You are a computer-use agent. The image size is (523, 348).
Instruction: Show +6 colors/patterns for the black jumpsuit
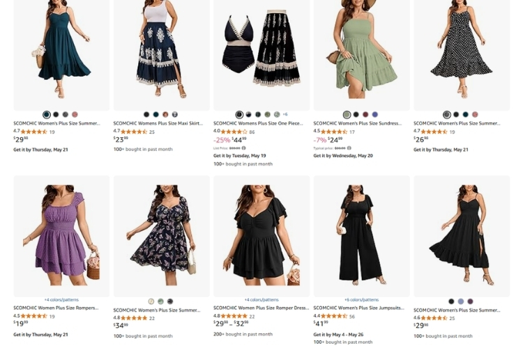[361, 300]
